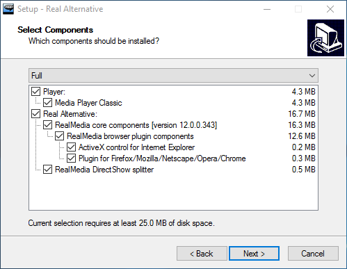Viewport: 347px width, 269px height.
Task: Select RealMedia DirectShow splitter row text
Action: pyautogui.click(x=104, y=170)
